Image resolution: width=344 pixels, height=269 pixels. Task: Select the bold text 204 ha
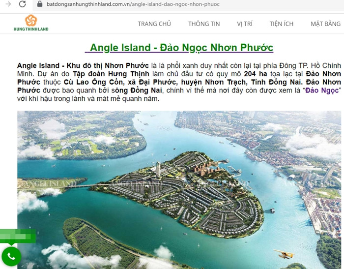(256, 74)
